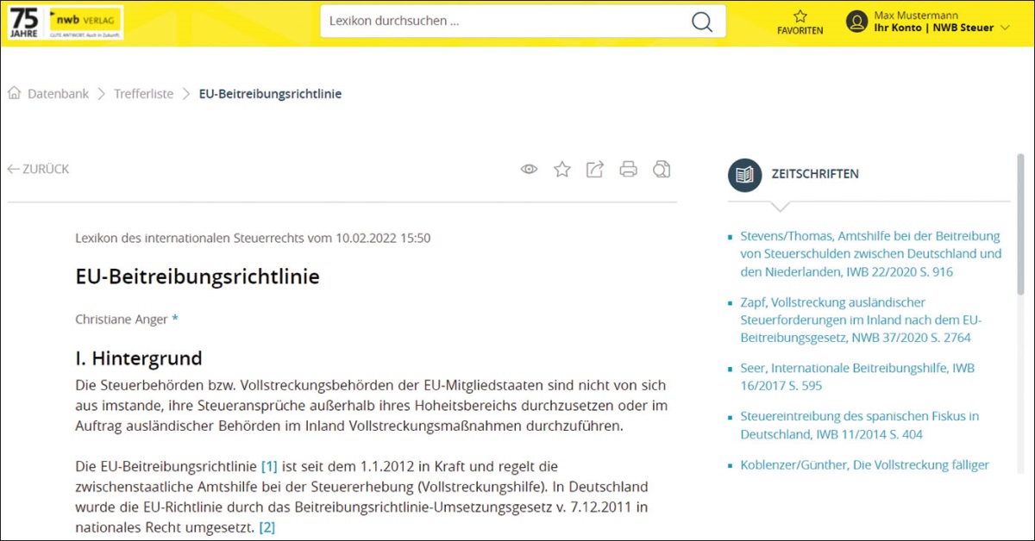The width and height of the screenshot is (1035, 541).
Task: Toggle favorite star for this article
Action: click(562, 169)
